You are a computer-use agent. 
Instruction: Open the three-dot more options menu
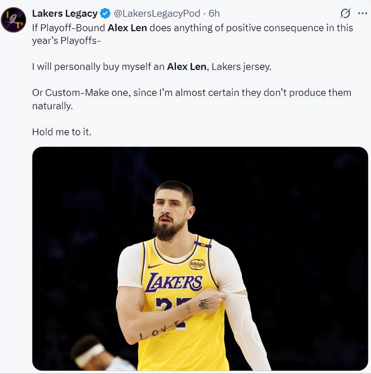pos(362,14)
